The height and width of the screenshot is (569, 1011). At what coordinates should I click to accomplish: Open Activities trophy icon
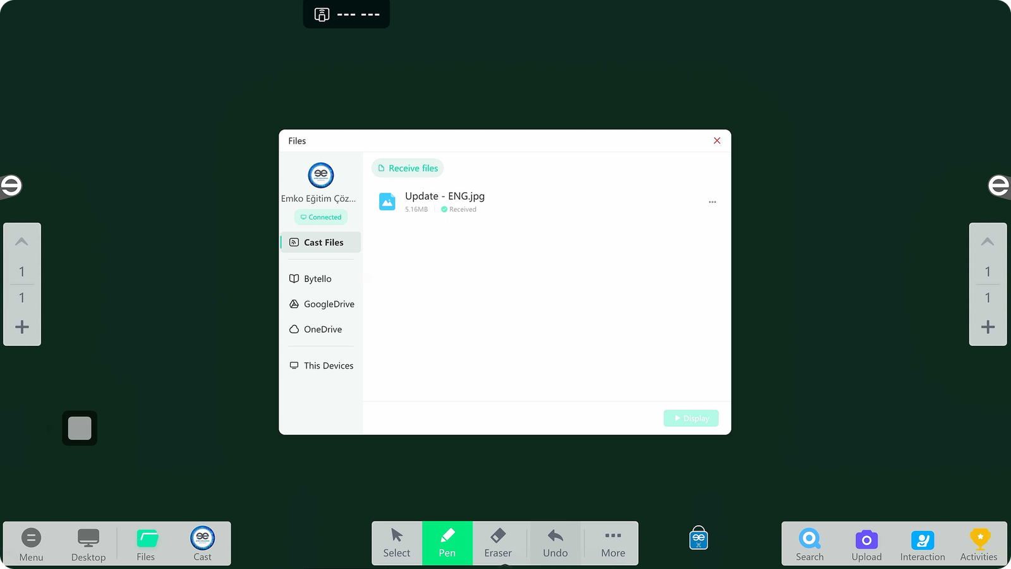[979, 544]
